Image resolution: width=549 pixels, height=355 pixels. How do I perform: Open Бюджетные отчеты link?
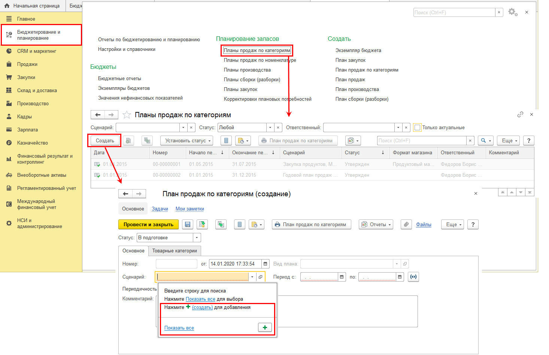coord(119,78)
